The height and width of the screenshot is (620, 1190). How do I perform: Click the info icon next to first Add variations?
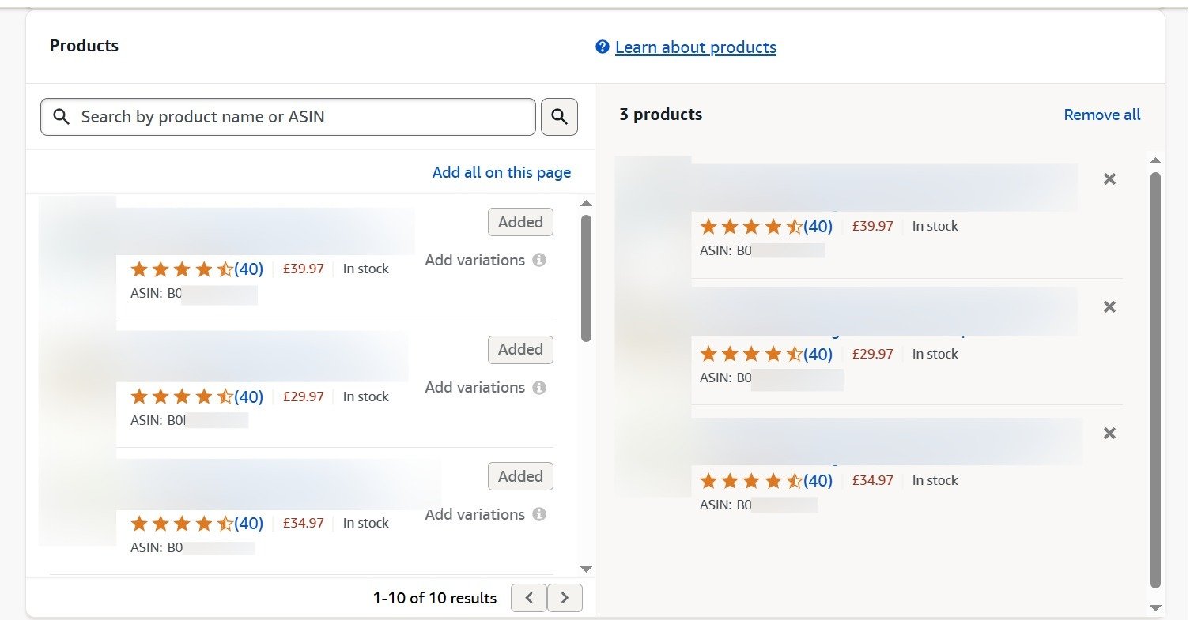540,259
